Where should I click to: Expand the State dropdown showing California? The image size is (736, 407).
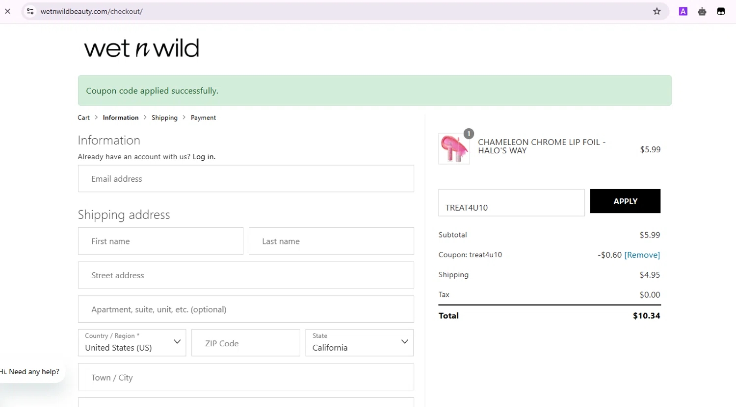(x=359, y=342)
